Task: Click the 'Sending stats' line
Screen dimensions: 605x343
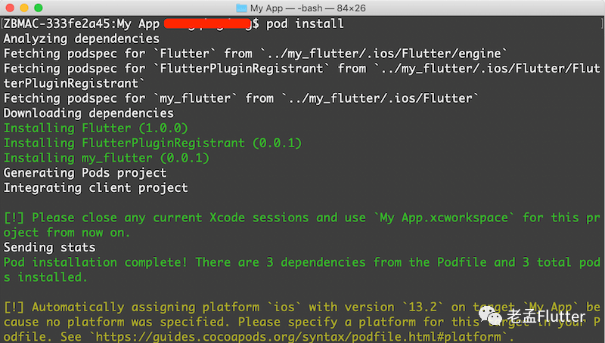Action: [x=50, y=247]
